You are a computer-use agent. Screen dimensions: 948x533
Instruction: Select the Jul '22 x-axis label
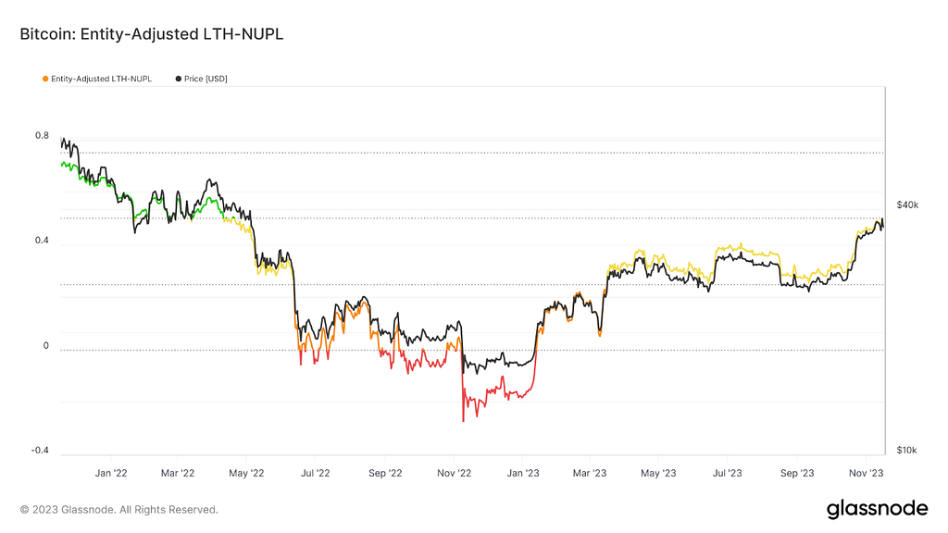coord(316,473)
